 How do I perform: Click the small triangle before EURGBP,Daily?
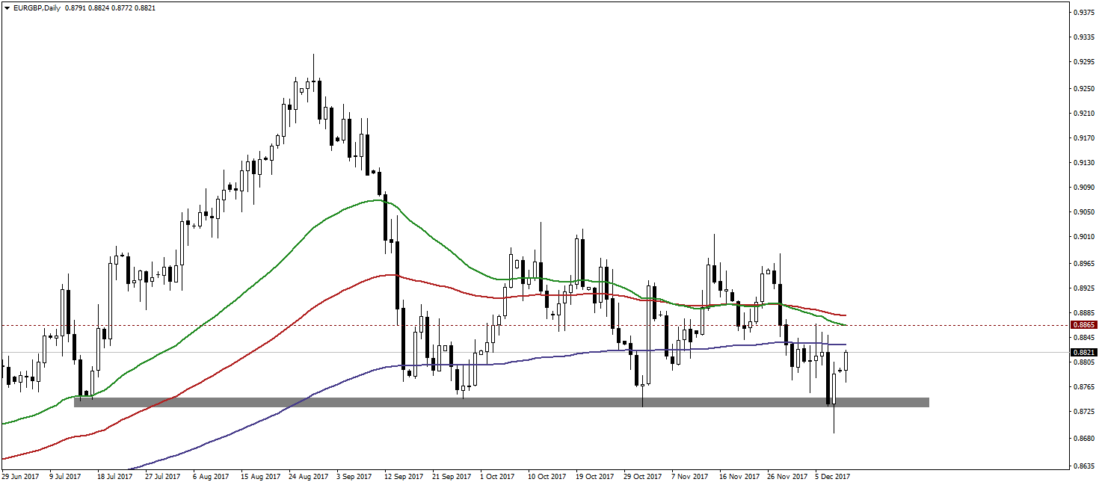point(7,7)
